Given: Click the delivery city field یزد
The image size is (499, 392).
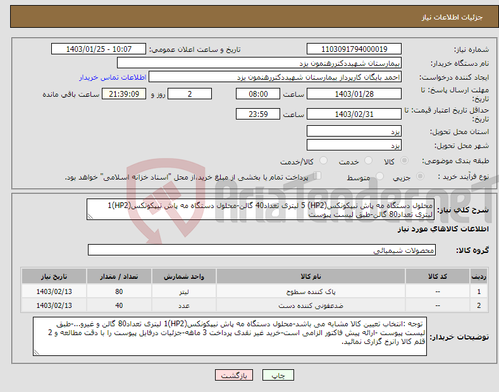Looking at the screenshot, I should 354,145.
